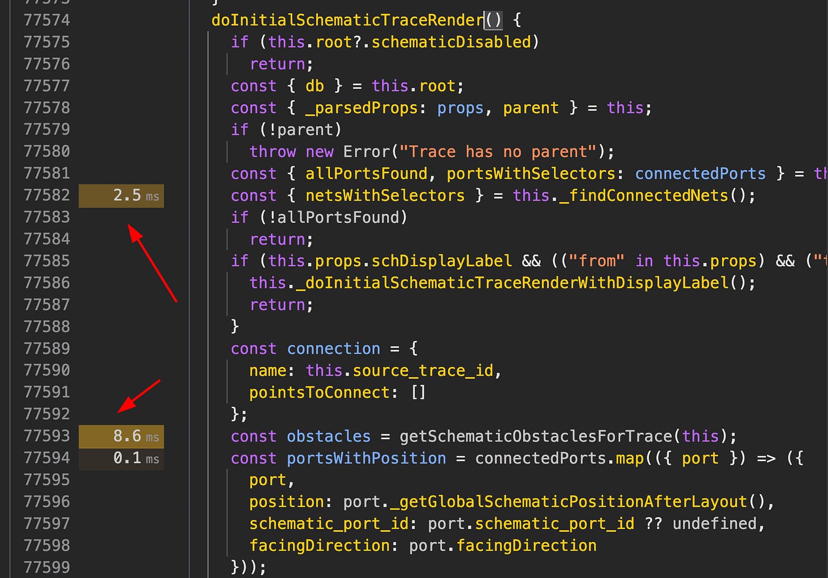Select the db identifier on line 77577
Screen dimensions: 828x578
click(314, 86)
